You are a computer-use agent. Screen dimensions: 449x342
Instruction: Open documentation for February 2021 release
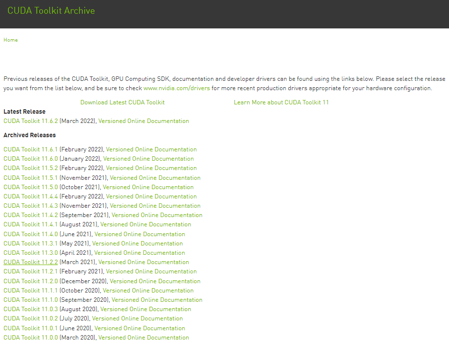pos(151,271)
